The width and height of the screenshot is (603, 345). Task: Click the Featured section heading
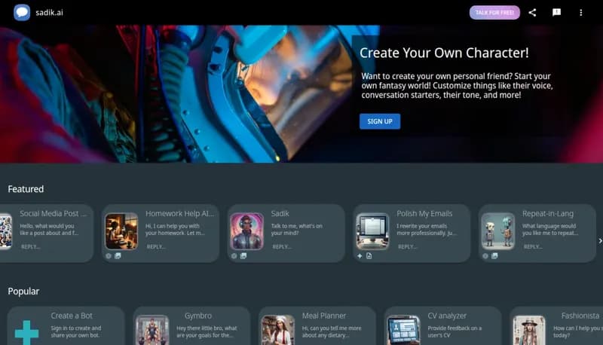(26, 189)
